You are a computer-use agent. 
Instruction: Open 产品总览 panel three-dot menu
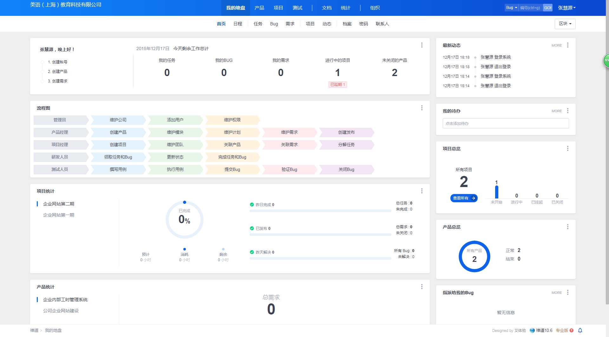(x=567, y=227)
